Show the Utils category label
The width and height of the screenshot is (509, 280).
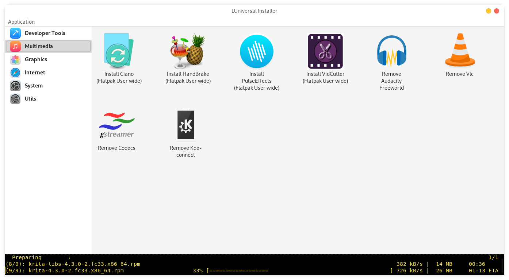click(x=30, y=99)
